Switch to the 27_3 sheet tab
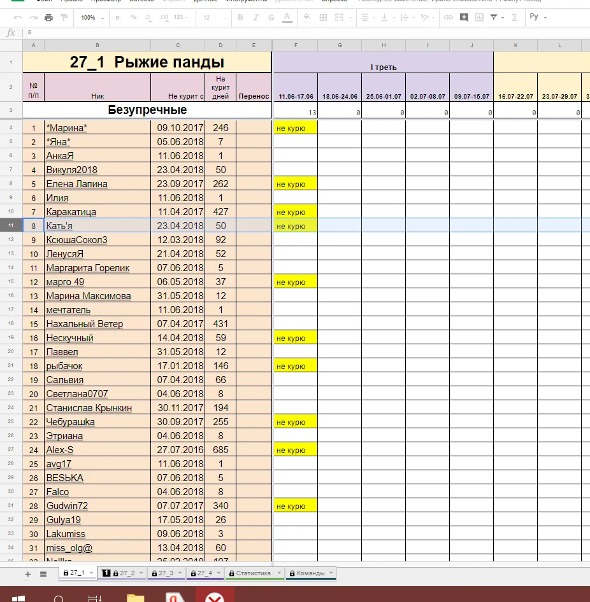The height and width of the screenshot is (602, 590). point(166,573)
